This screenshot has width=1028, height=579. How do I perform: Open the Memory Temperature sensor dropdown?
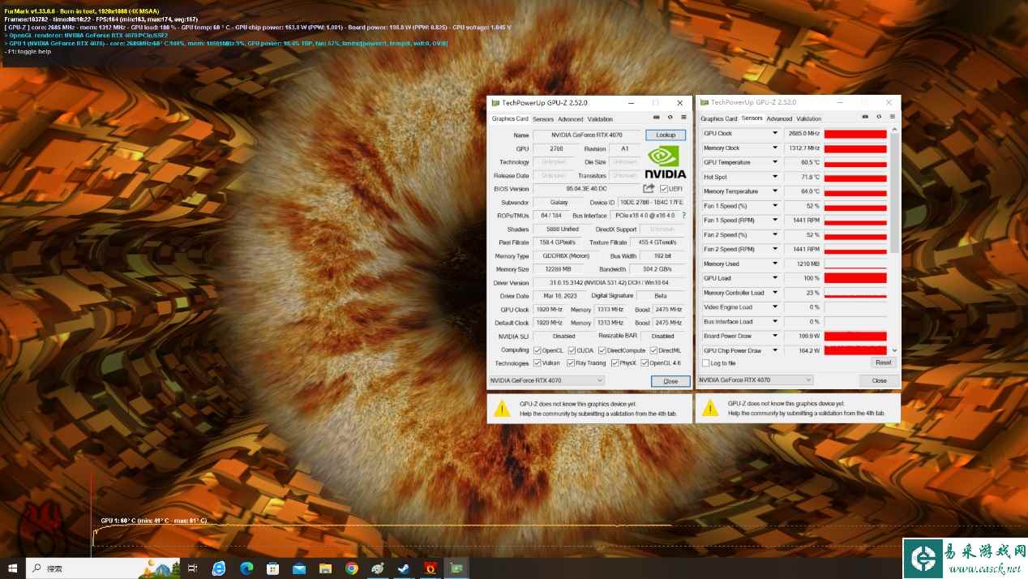[775, 191]
